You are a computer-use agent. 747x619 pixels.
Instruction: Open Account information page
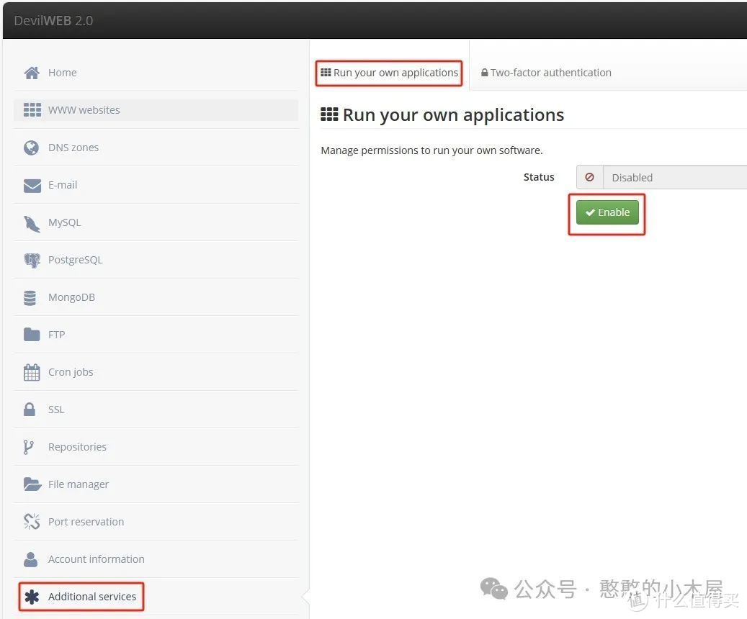point(156,559)
